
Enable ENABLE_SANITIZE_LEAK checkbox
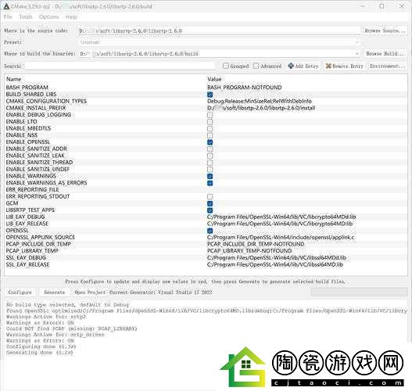[210, 156]
